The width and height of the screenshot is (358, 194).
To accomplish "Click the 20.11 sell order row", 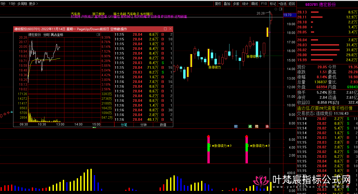I will pos(327,17).
